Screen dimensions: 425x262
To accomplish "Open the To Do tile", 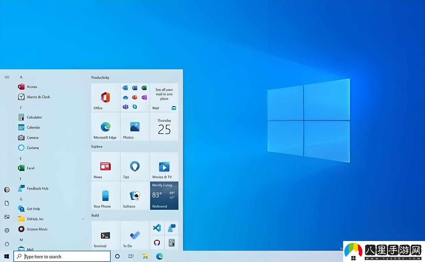I will pyautogui.click(x=135, y=235).
